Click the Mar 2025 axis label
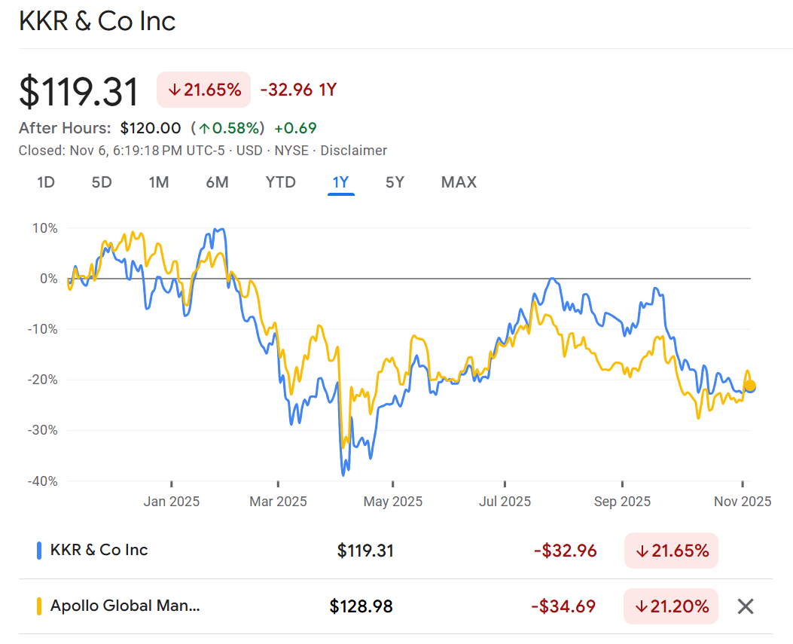The image size is (793, 644). pyautogui.click(x=279, y=501)
